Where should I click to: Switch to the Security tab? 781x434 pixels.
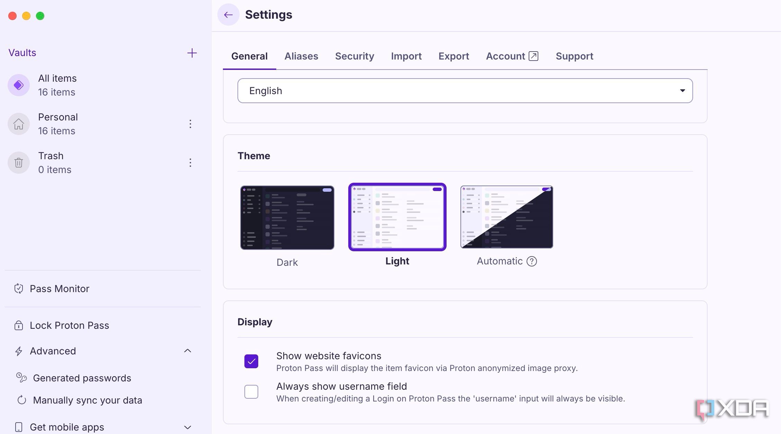point(354,56)
